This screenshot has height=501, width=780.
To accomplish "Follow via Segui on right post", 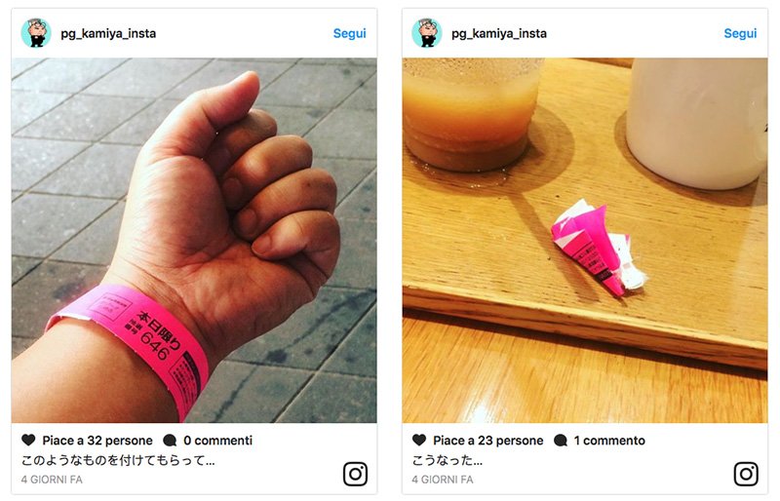I will pyautogui.click(x=740, y=33).
